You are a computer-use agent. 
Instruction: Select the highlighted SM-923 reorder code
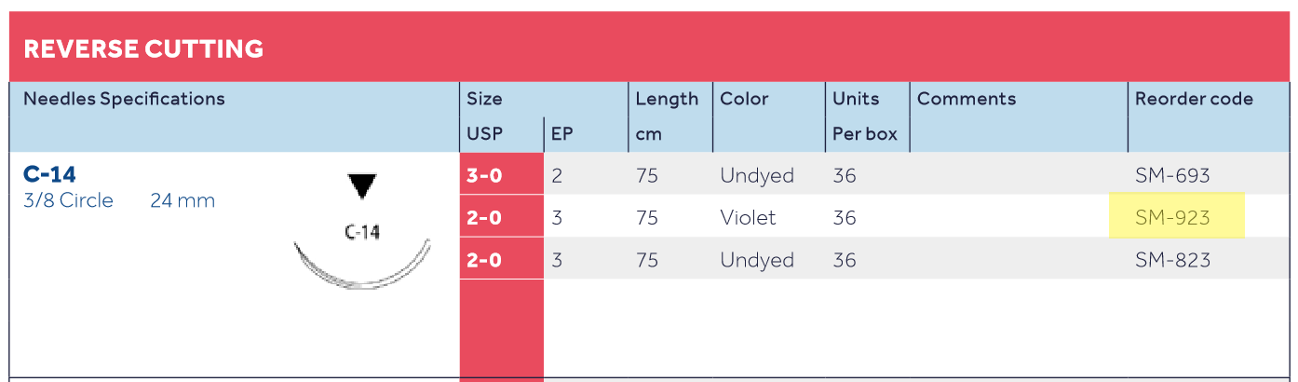pos(1172,218)
